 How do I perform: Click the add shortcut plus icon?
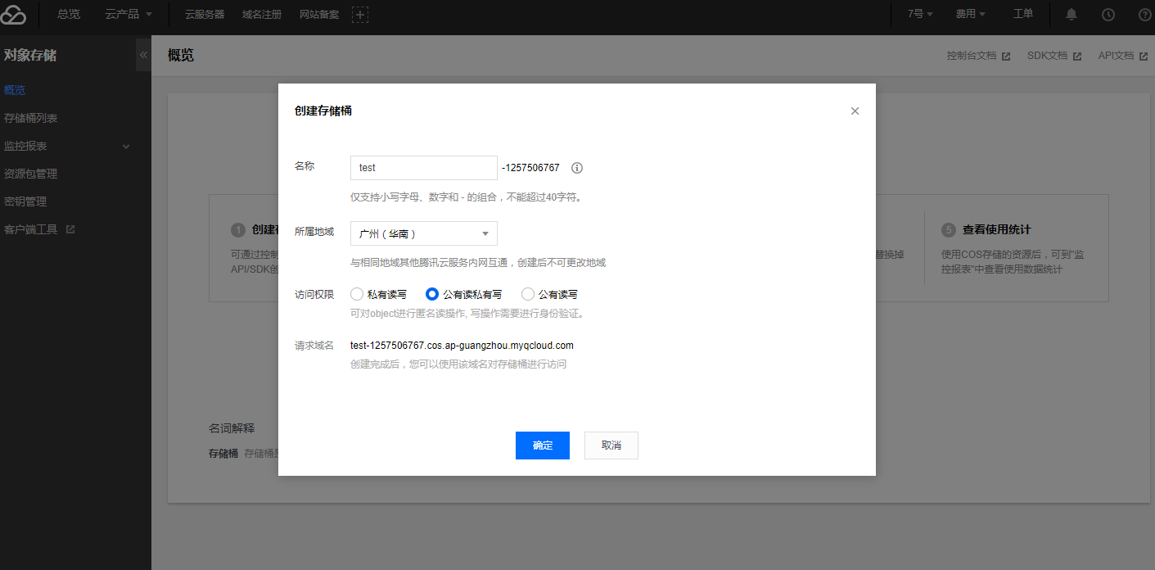pyautogui.click(x=360, y=15)
